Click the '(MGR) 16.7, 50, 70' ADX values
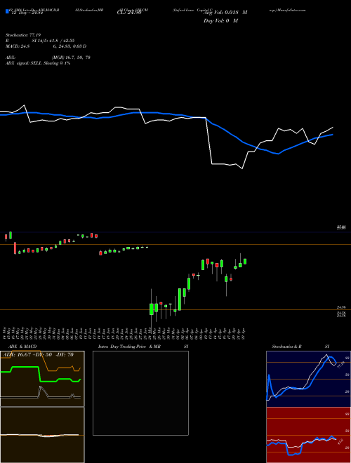This screenshot has width=351, height=463. [71, 58]
